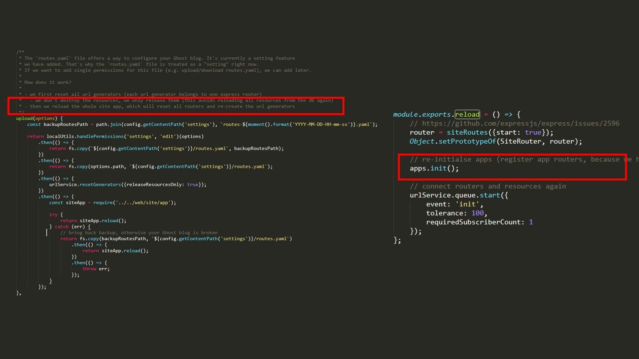Click the '// re-initialise apps' comment line

coord(524,159)
